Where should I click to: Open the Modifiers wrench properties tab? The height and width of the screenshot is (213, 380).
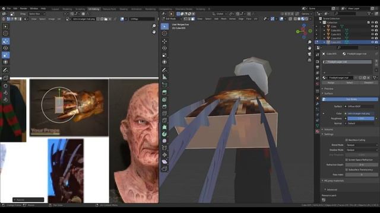pos(318,104)
